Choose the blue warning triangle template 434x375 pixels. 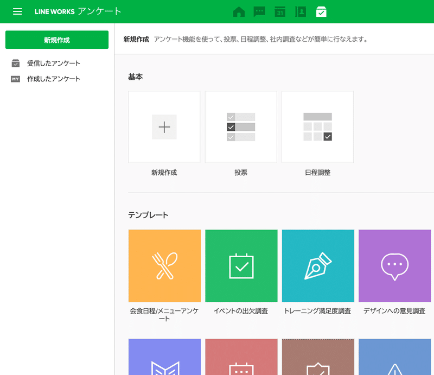point(395,357)
